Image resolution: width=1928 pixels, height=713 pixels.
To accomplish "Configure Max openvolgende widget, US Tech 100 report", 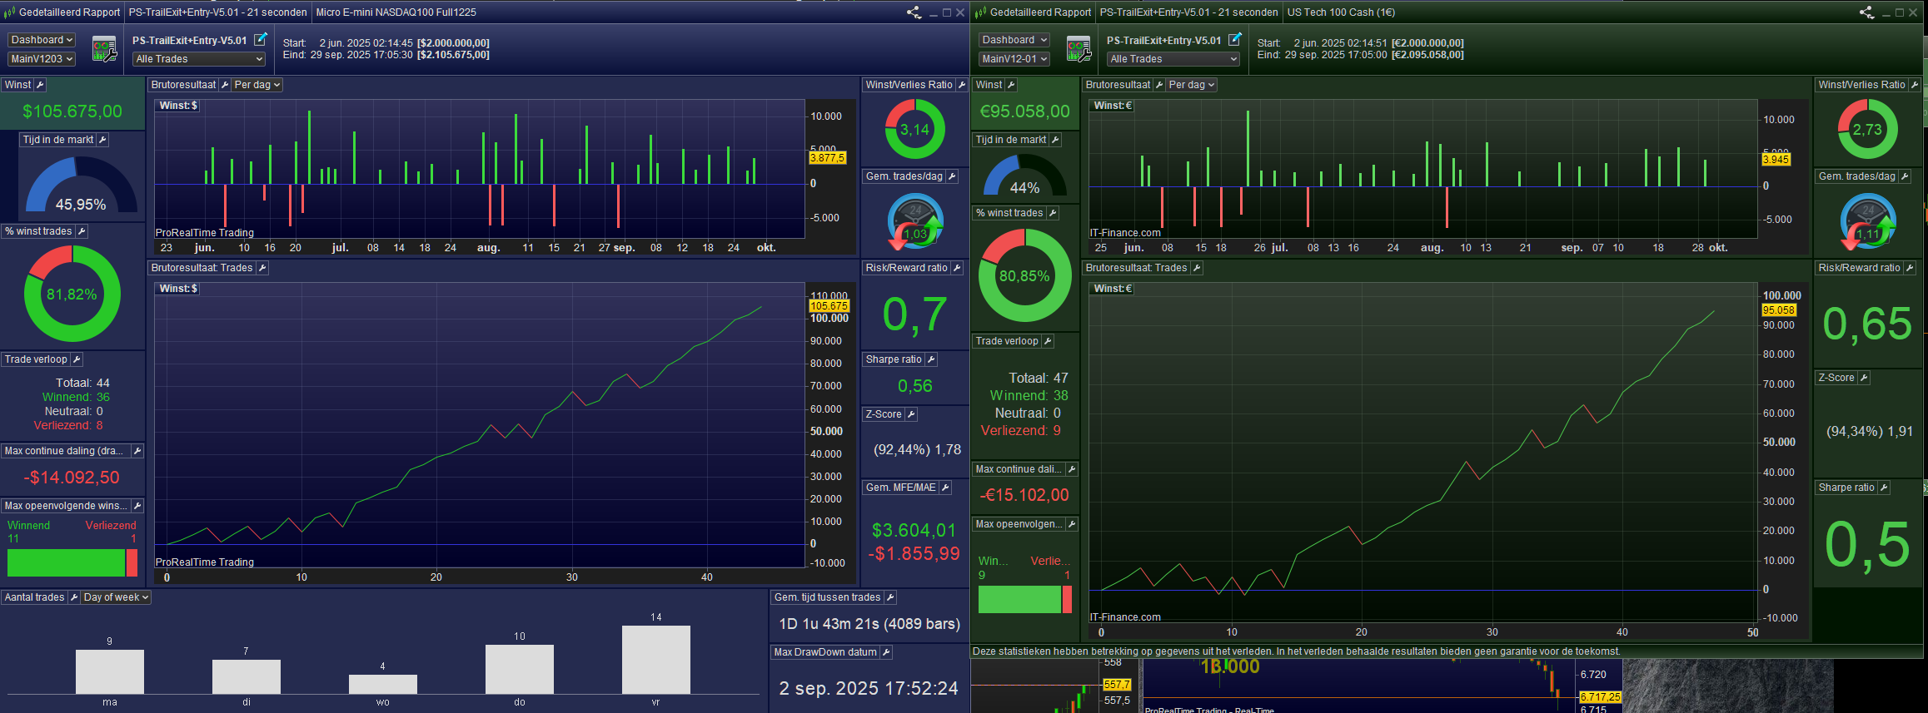I will (x=1072, y=524).
